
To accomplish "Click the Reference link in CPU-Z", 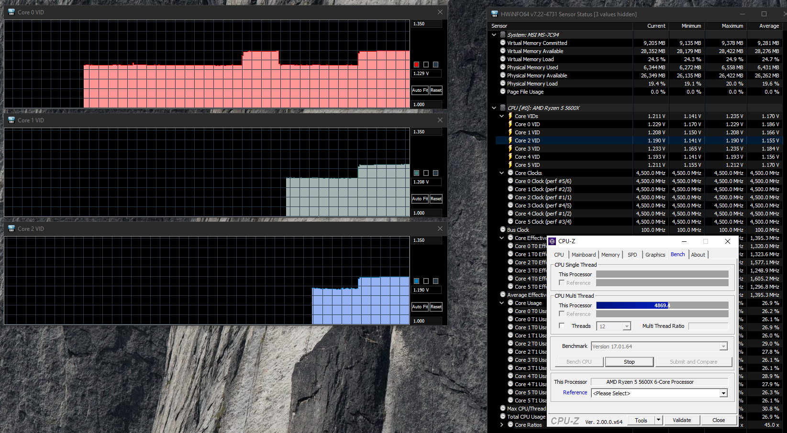I will click(x=575, y=392).
